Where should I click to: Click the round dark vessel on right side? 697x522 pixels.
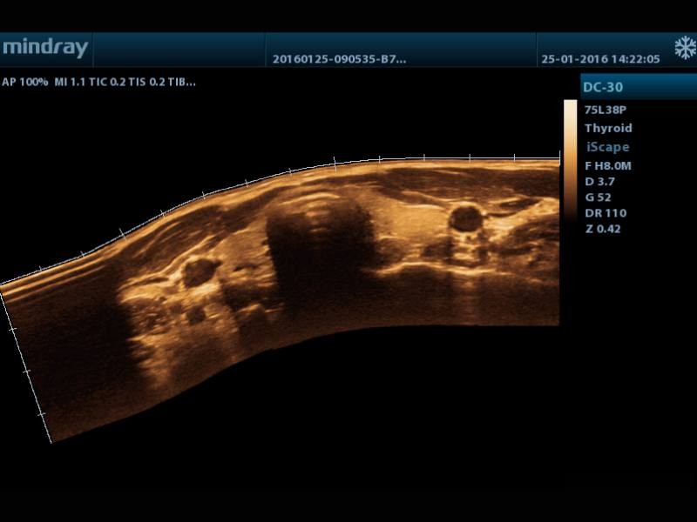coord(464,217)
